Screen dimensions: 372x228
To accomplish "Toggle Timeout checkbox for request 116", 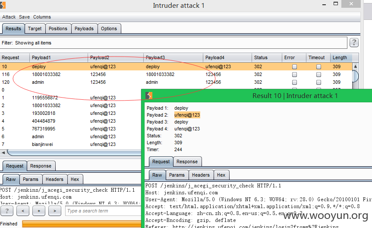I will click(318, 75).
